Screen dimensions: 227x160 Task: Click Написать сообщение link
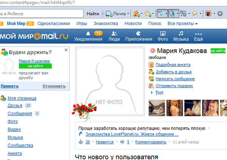click(175, 79)
